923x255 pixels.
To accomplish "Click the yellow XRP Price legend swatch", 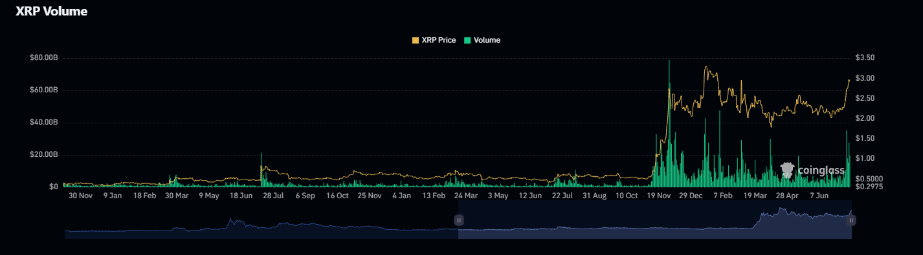I will click(x=416, y=40).
